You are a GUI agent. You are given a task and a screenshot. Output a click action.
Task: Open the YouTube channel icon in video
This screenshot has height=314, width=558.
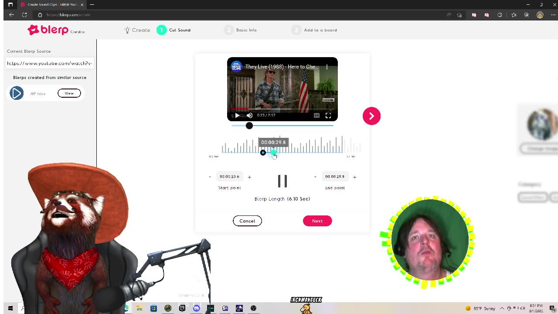click(x=236, y=67)
